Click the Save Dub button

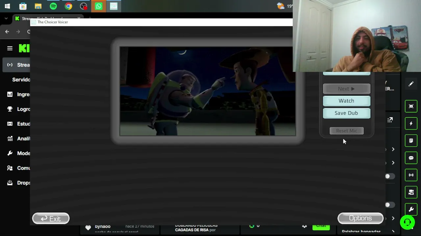pyautogui.click(x=346, y=113)
